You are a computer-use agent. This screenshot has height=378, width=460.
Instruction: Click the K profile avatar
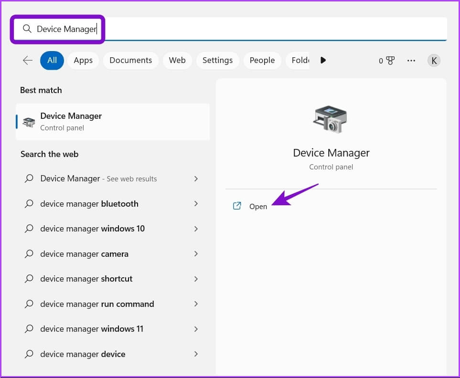[434, 61]
